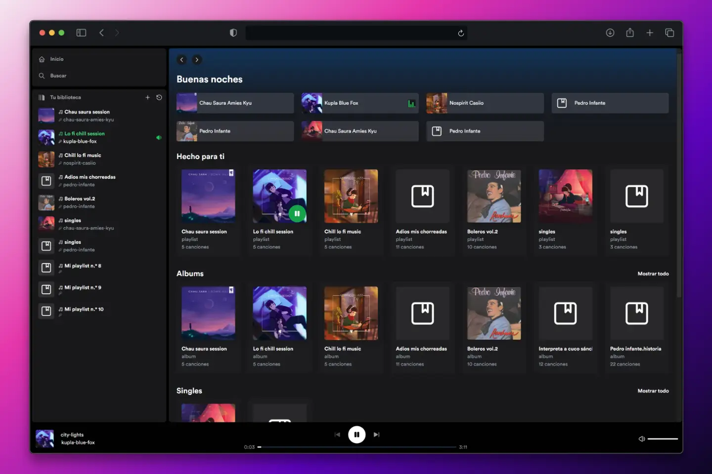The width and height of the screenshot is (712, 474).
Task: Click the city-lights track title in player
Action: (x=72, y=435)
